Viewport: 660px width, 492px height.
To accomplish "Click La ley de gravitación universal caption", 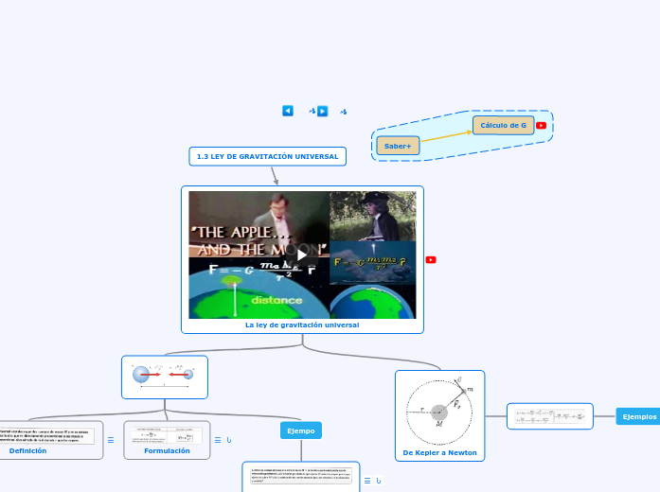I will 302,325.
